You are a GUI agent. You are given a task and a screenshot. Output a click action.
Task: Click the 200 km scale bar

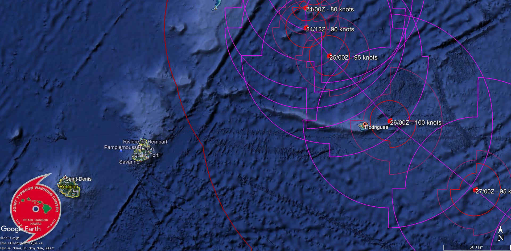[x=477, y=248]
